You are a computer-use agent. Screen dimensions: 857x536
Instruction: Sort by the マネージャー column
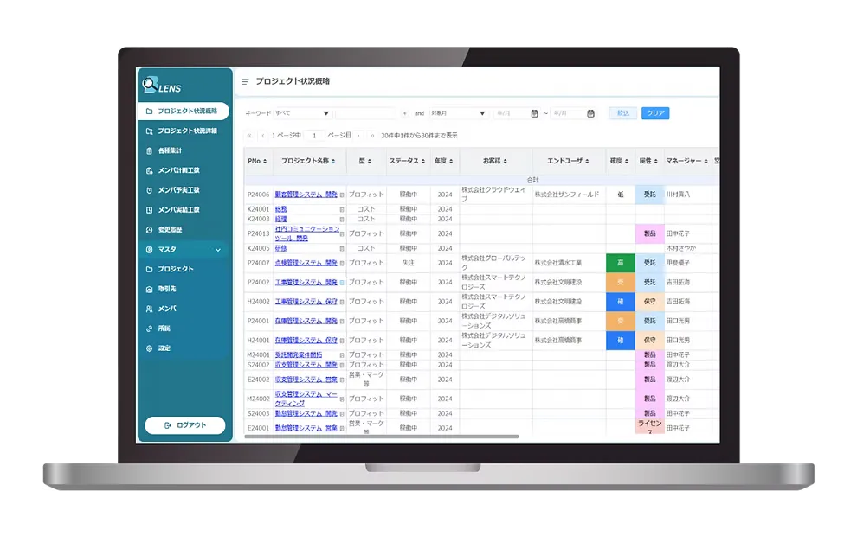coord(686,161)
